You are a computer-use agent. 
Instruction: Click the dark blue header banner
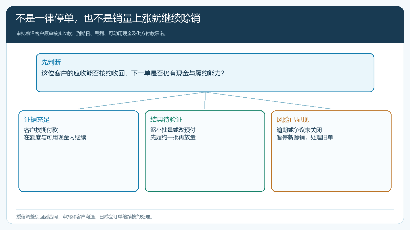(x=205, y=24)
